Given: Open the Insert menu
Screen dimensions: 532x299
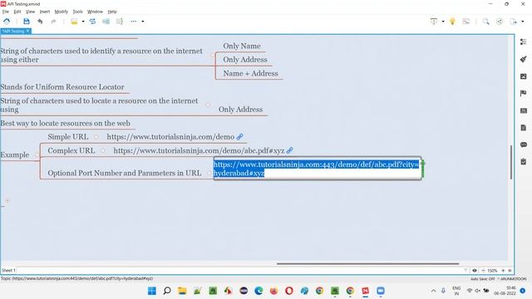Looking at the screenshot, I should pos(44,12).
